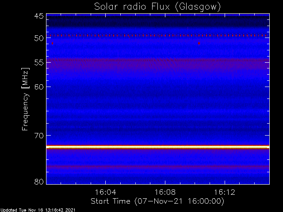The width and height of the screenshot is (283, 212).
Task: Click the x-axis label "Start Time (07-Nov-21 16:00:00)"
Action: tap(157, 201)
